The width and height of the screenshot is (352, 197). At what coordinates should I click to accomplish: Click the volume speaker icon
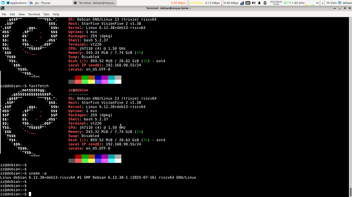click(254, 3)
